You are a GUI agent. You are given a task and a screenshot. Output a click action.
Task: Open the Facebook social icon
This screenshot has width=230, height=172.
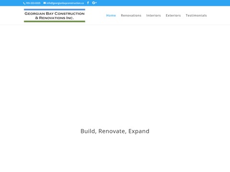(x=88, y=3)
